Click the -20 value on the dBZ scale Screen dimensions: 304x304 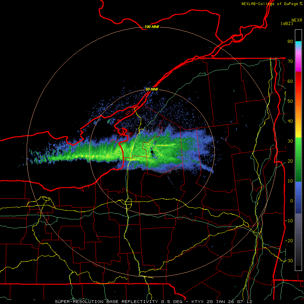point(289,240)
